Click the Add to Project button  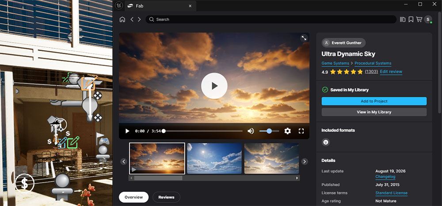tap(374, 101)
